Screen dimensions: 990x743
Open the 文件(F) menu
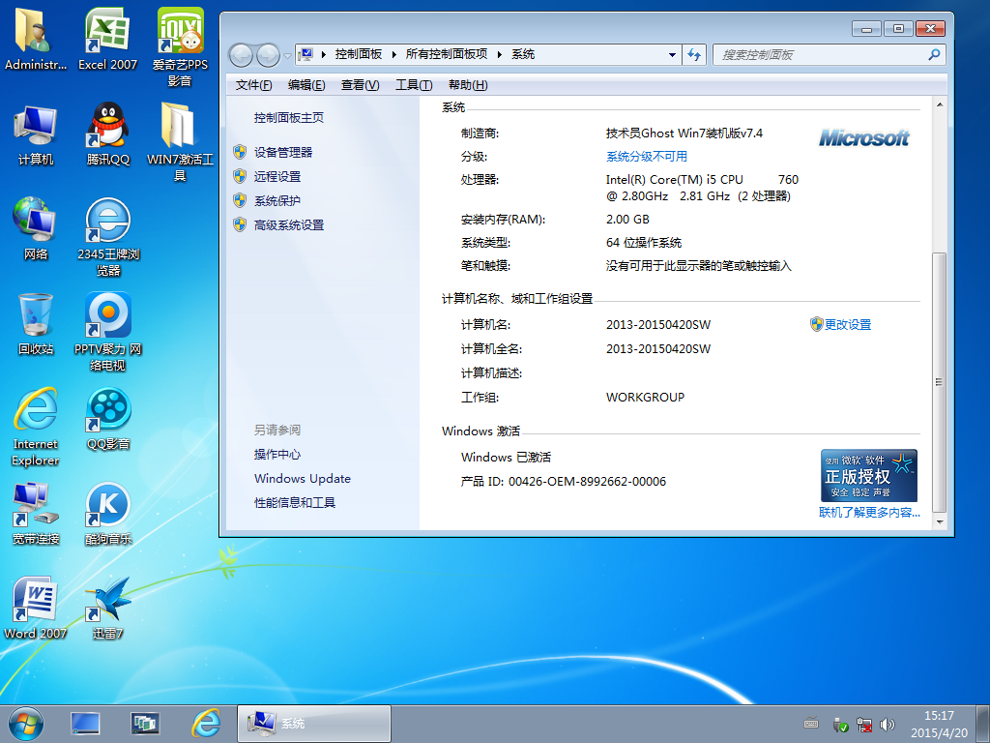253,85
